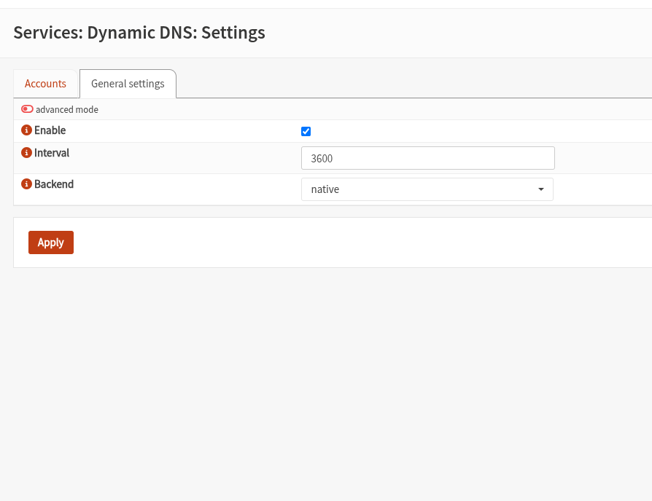Click the info icon beside Interval
The height and width of the screenshot is (501, 652).
pos(26,152)
